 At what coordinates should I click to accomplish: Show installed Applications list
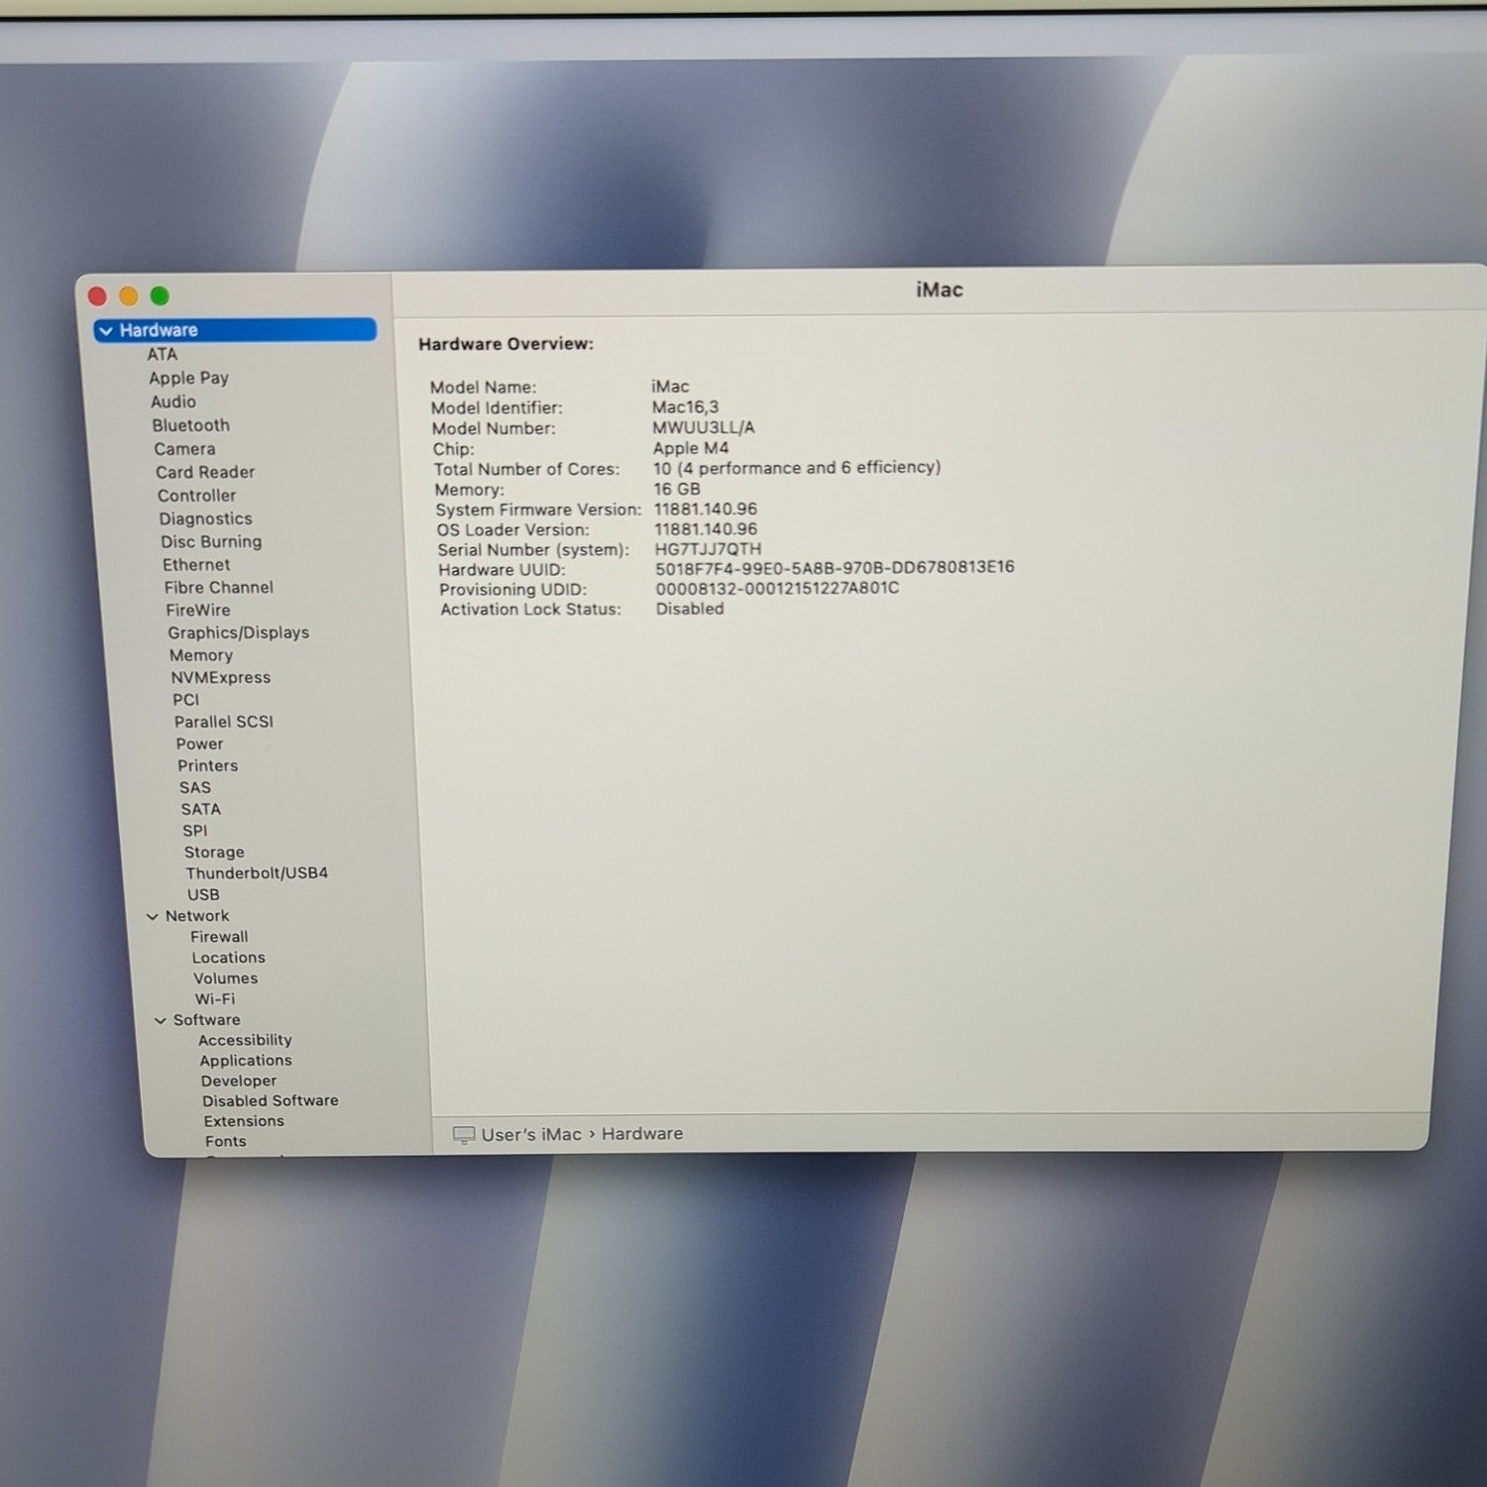pyautogui.click(x=246, y=1061)
